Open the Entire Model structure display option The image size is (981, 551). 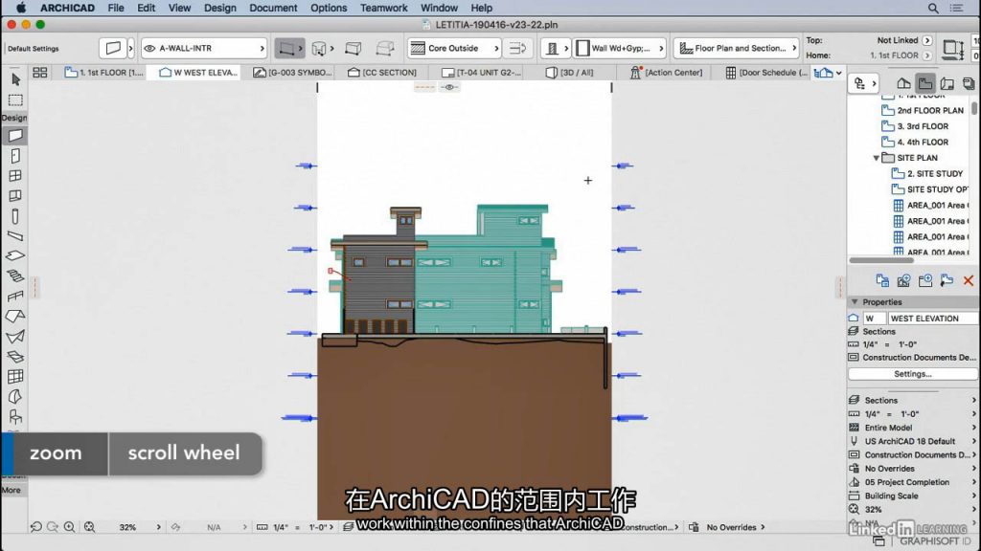pyautogui.click(x=914, y=428)
